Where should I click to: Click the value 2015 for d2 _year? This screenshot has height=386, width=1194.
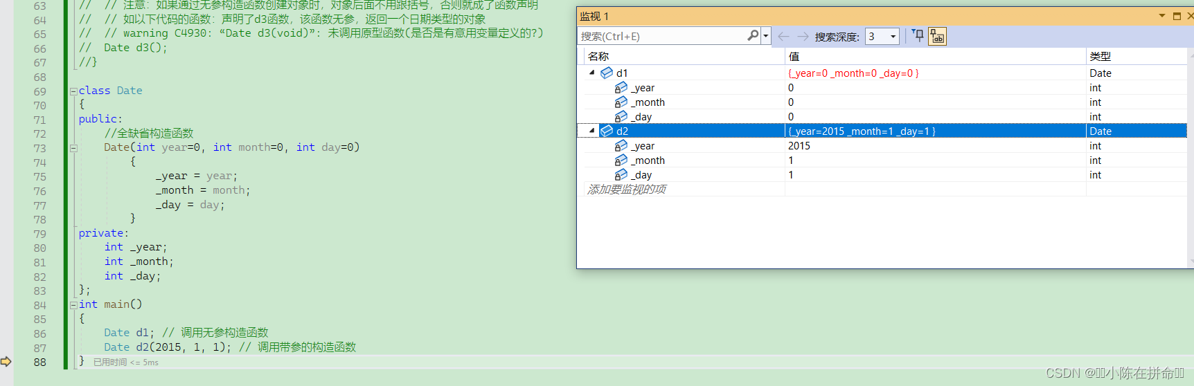coord(799,146)
